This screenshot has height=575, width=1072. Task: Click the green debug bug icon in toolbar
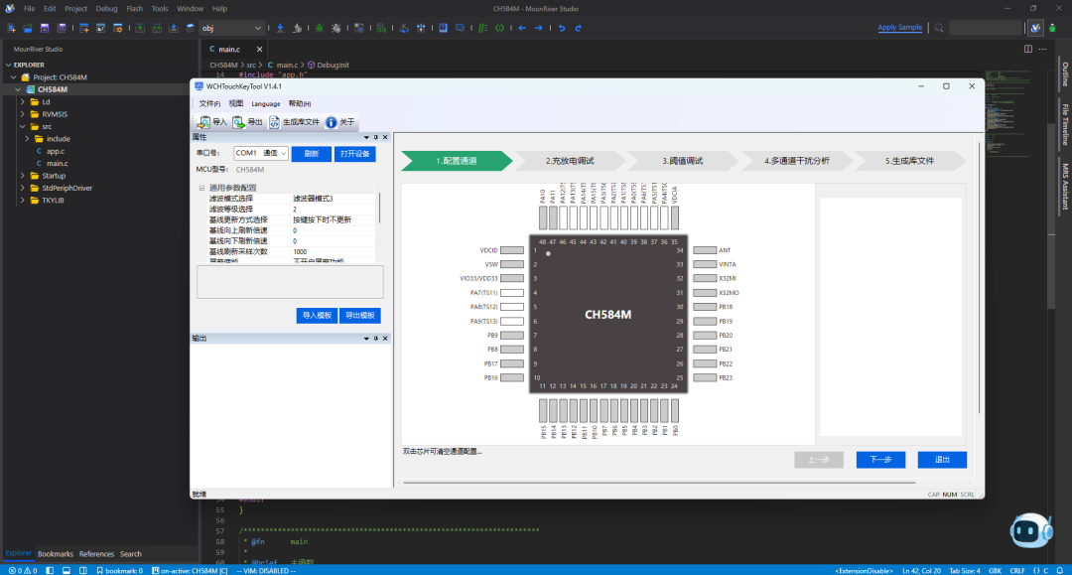320,28
